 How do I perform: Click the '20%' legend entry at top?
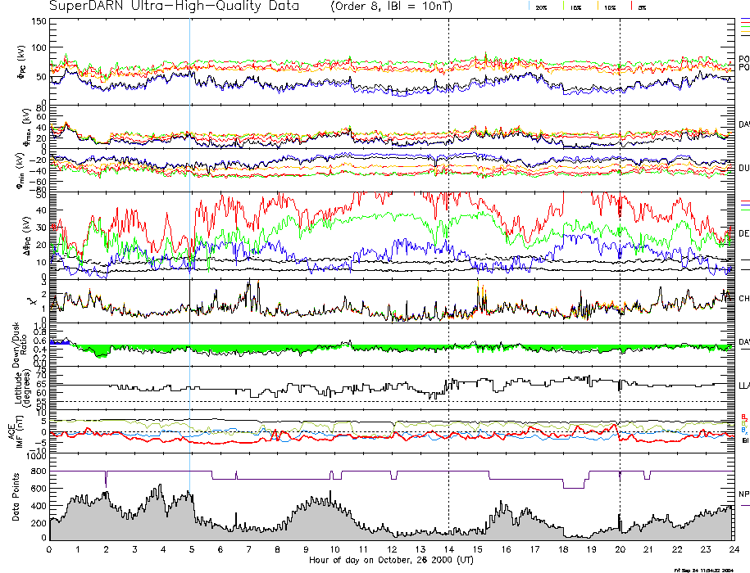pyautogui.click(x=541, y=7)
